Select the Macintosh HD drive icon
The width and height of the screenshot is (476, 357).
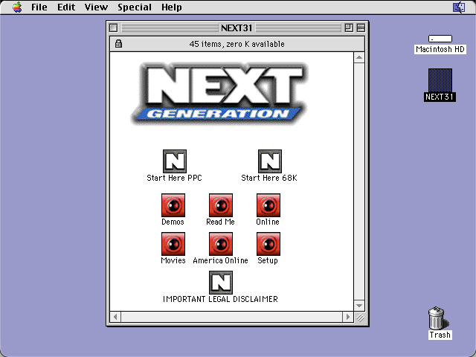440,39
